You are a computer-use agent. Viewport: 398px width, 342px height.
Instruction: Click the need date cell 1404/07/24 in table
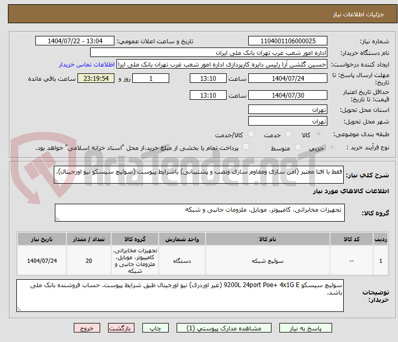point(42,261)
